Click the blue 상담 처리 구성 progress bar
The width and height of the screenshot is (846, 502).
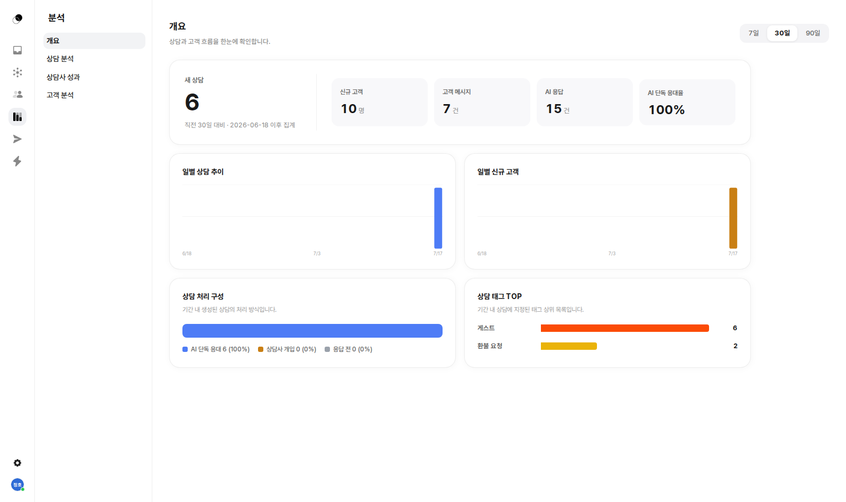coord(312,331)
